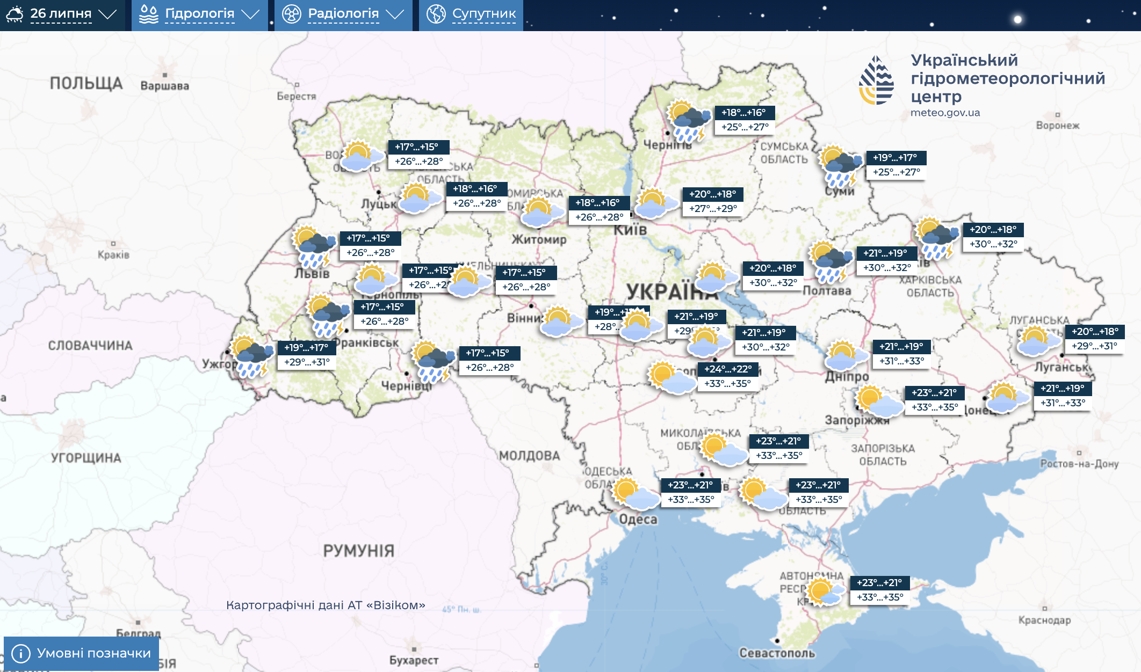Click the thunderstorm icon near Чернігів
Screen dimensions: 1141x672
[688, 121]
